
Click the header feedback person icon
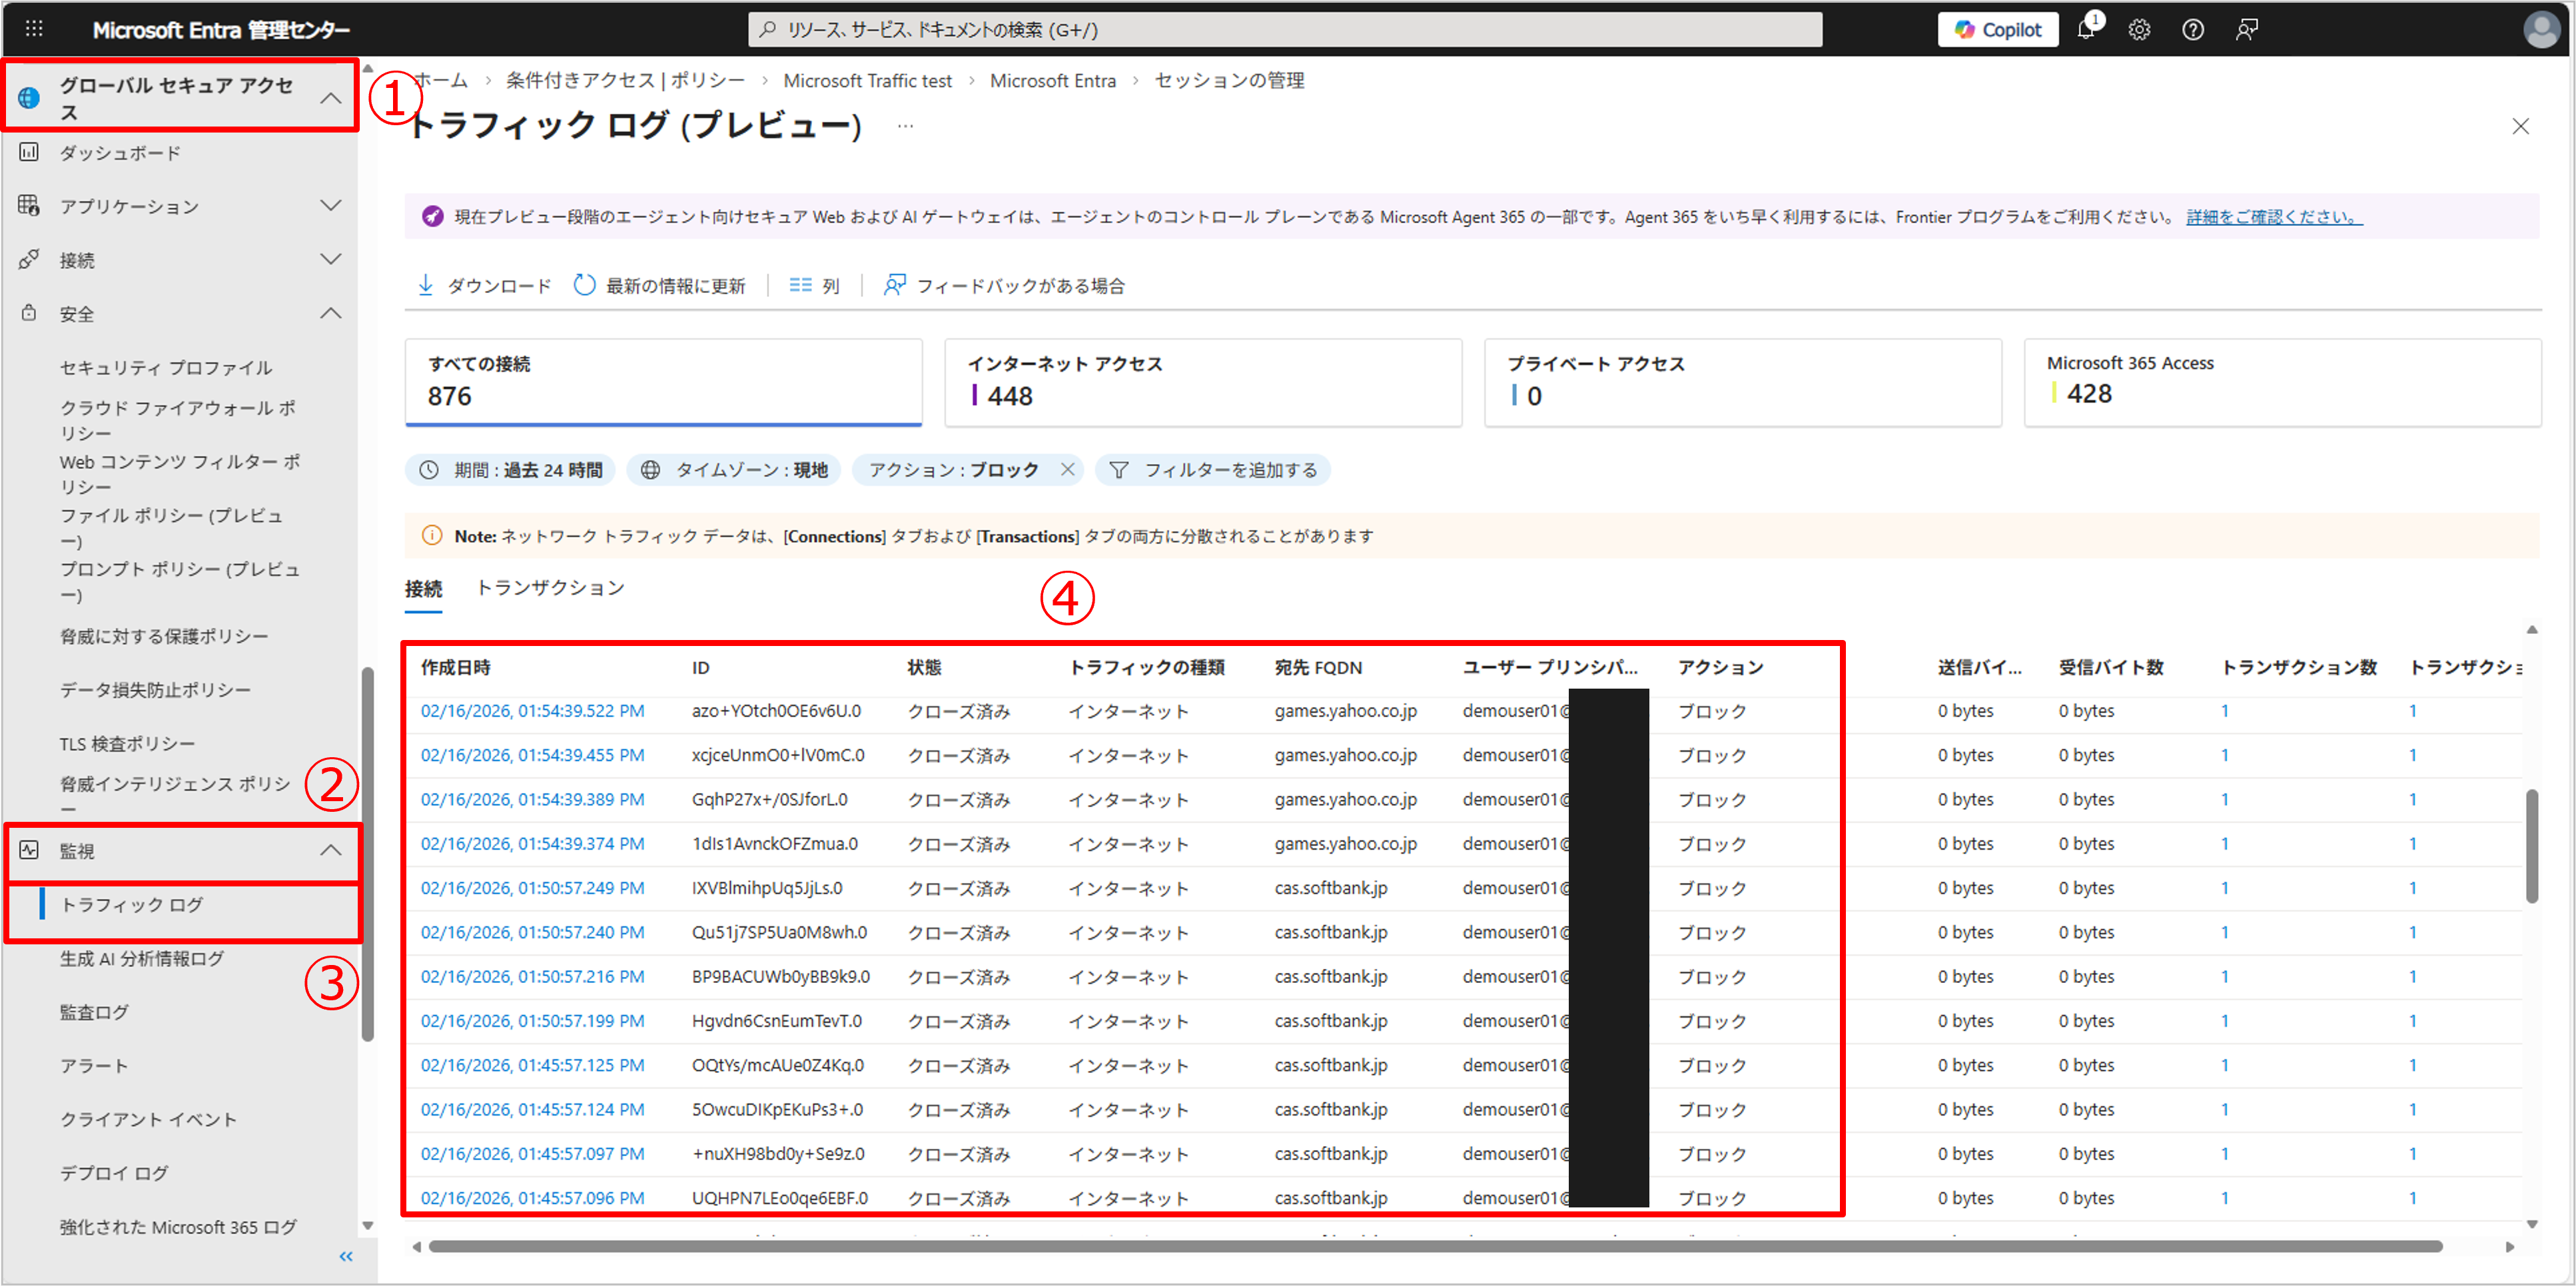(2246, 30)
